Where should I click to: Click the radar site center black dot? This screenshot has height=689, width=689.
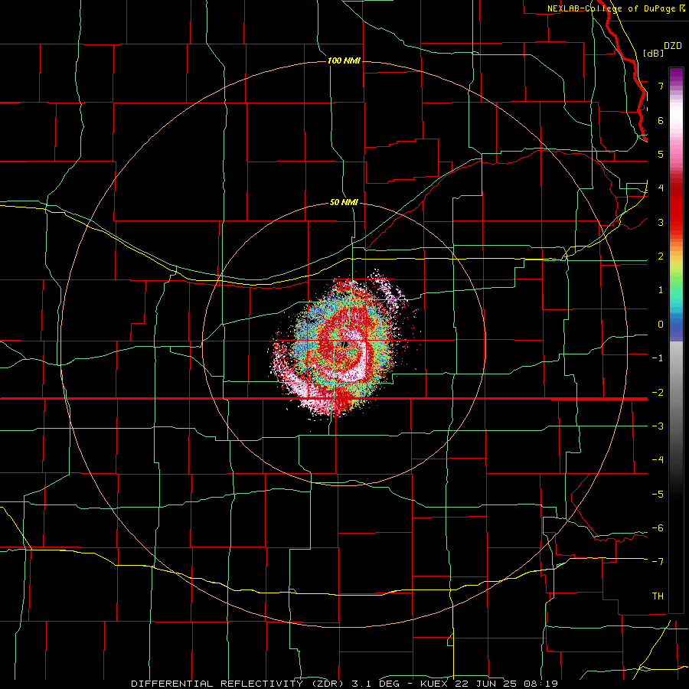coord(345,344)
